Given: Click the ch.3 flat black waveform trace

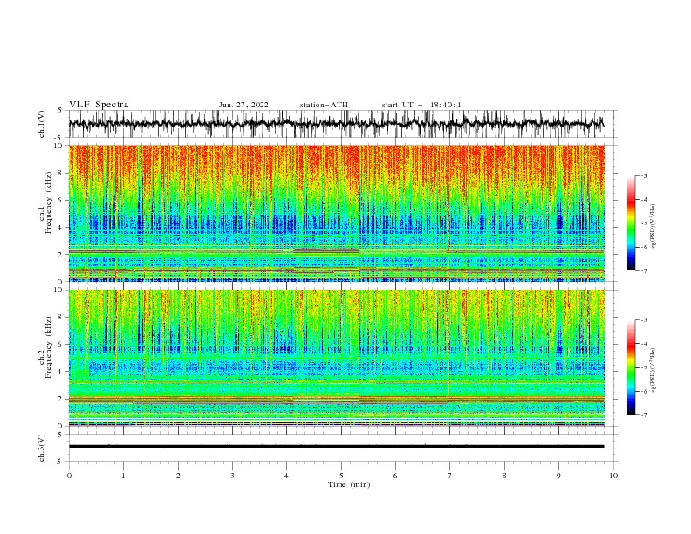Looking at the screenshot, I should point(336,447).
